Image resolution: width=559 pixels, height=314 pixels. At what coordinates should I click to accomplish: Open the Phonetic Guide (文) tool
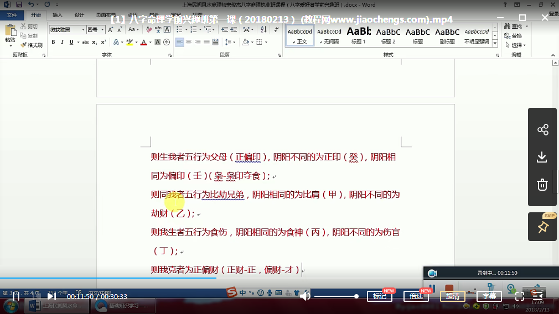(x=158, y=29)
